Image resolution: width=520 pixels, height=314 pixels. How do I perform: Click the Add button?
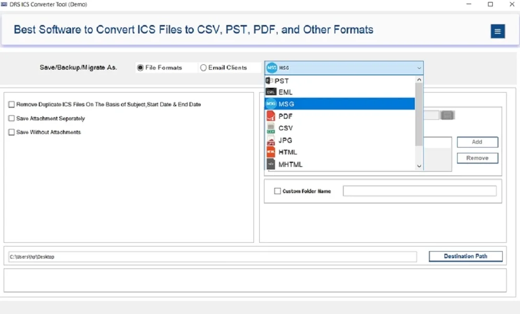[477, 142]
